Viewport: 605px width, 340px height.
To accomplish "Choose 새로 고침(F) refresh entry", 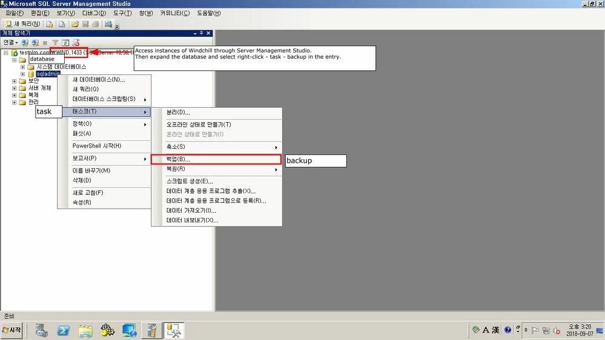I will pos(104,192).
